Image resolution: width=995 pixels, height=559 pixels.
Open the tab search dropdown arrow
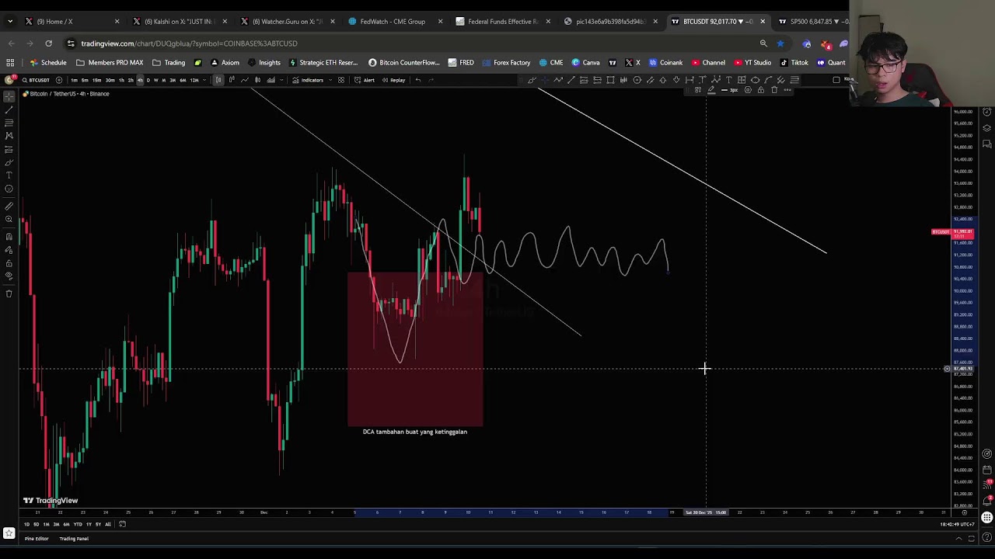tap(9, 22)
